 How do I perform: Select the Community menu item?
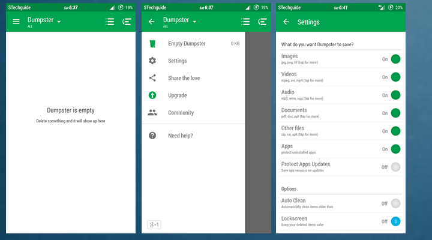pos(181,113)
